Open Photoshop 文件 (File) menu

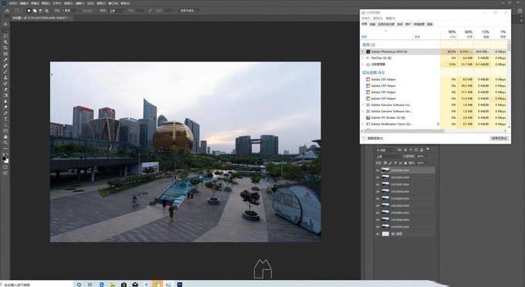12,3
